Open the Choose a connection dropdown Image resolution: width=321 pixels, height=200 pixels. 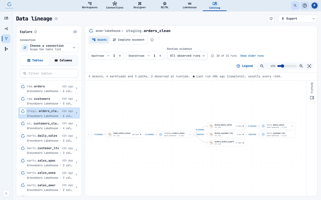tap(49, 48)
